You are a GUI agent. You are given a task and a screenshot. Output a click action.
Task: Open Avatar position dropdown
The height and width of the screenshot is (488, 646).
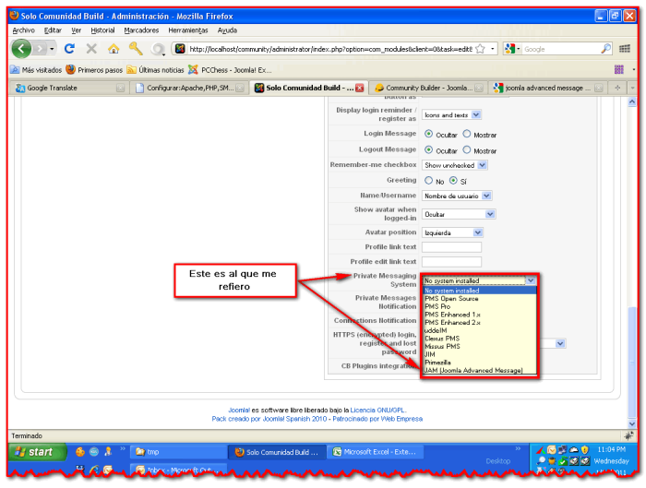(452, 232)
